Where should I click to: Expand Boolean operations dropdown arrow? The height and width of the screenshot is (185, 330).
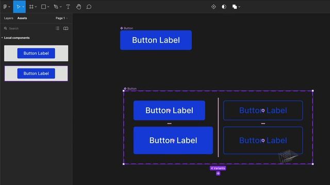tap(239, 7)
